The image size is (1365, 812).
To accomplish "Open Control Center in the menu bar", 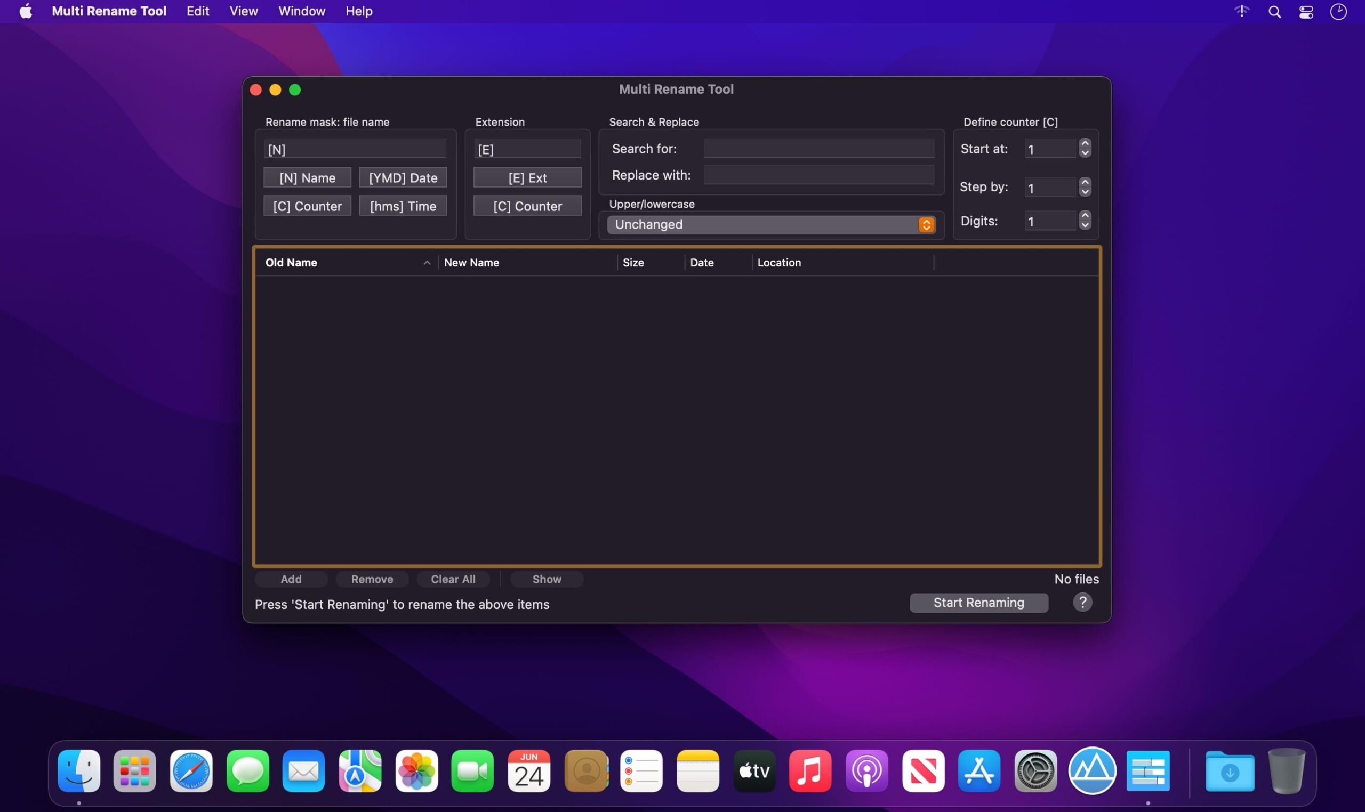I will 1306,11.
